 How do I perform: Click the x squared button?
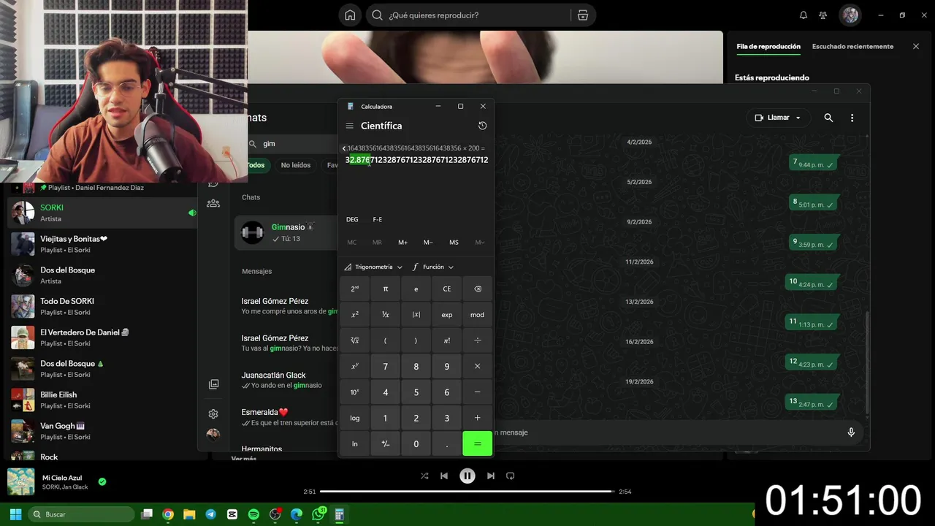pyautogui.click(x=355, y=315)
